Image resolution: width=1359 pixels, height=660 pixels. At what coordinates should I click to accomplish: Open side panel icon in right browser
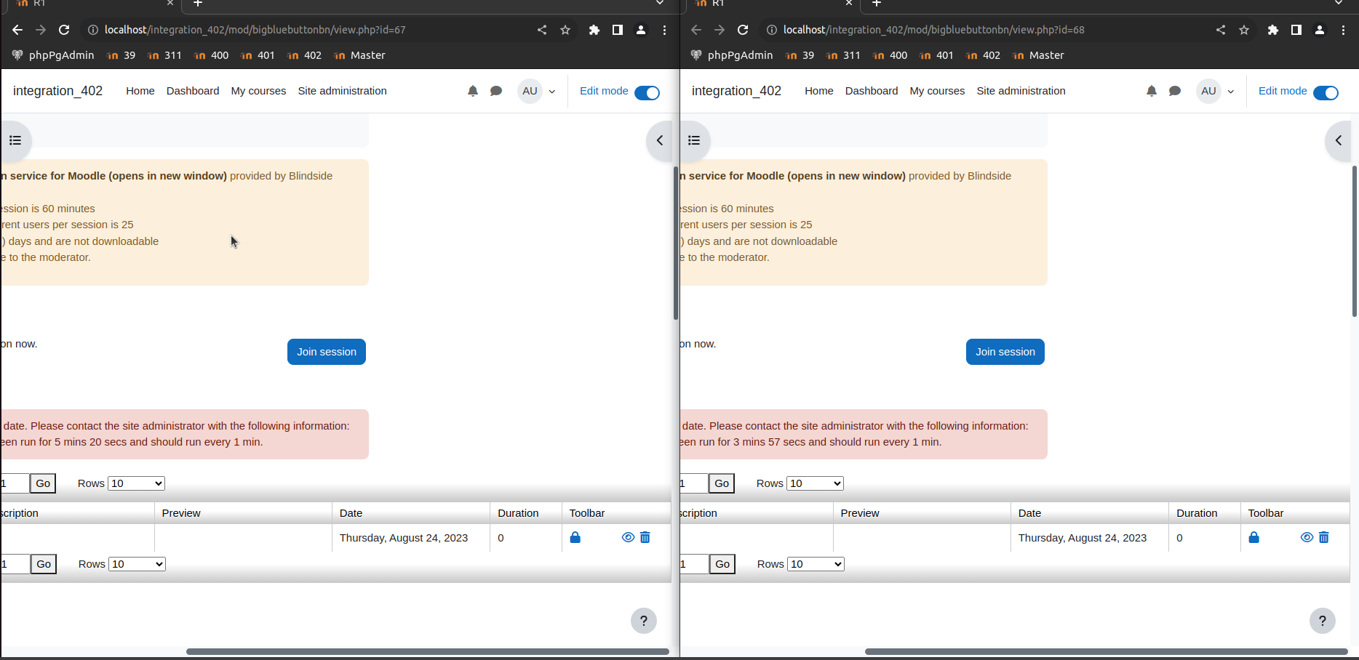(x=1296, y=30)
